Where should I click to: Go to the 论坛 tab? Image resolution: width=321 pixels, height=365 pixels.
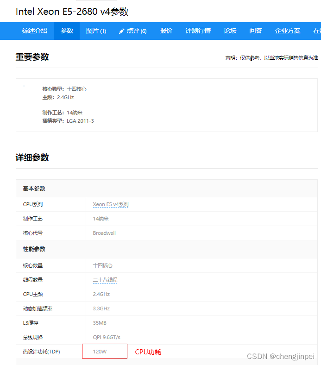(x=230, y=31)
